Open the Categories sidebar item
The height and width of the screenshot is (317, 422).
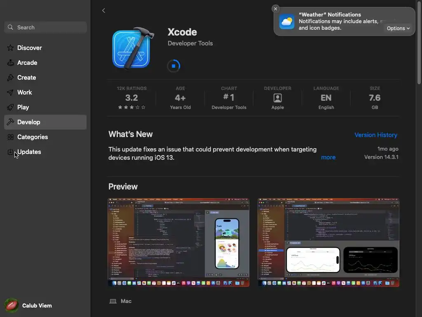pos(45,137)
